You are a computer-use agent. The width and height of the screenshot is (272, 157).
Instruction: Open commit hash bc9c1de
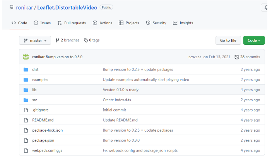[195, 57]
